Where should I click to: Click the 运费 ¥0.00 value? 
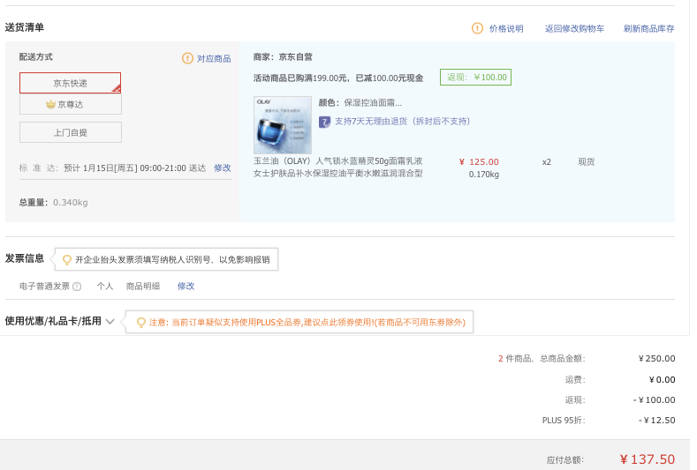coord(662,379)
